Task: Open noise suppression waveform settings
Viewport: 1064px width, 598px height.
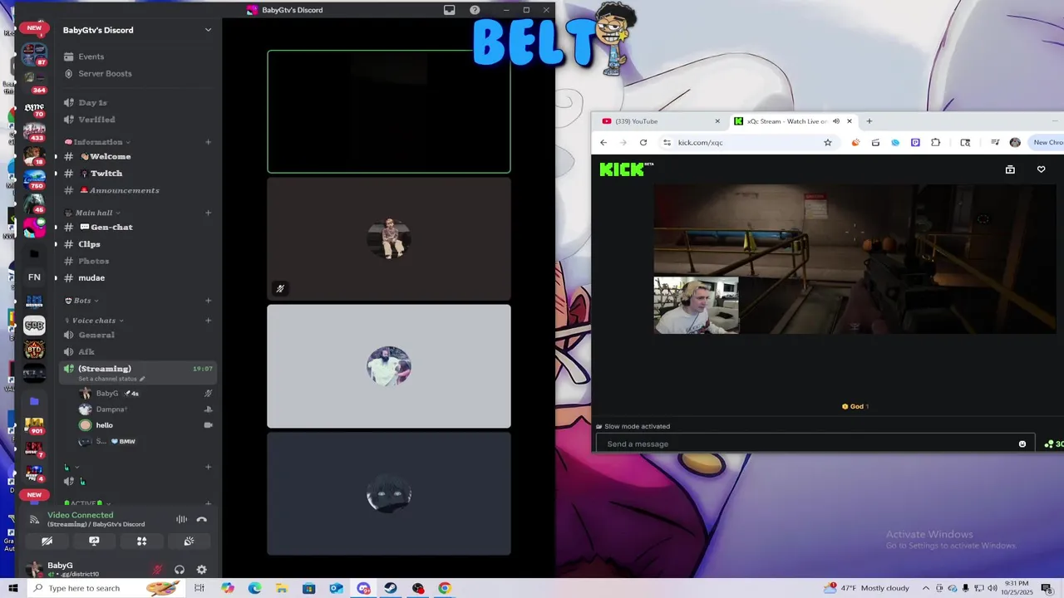Action: (181, 520)
